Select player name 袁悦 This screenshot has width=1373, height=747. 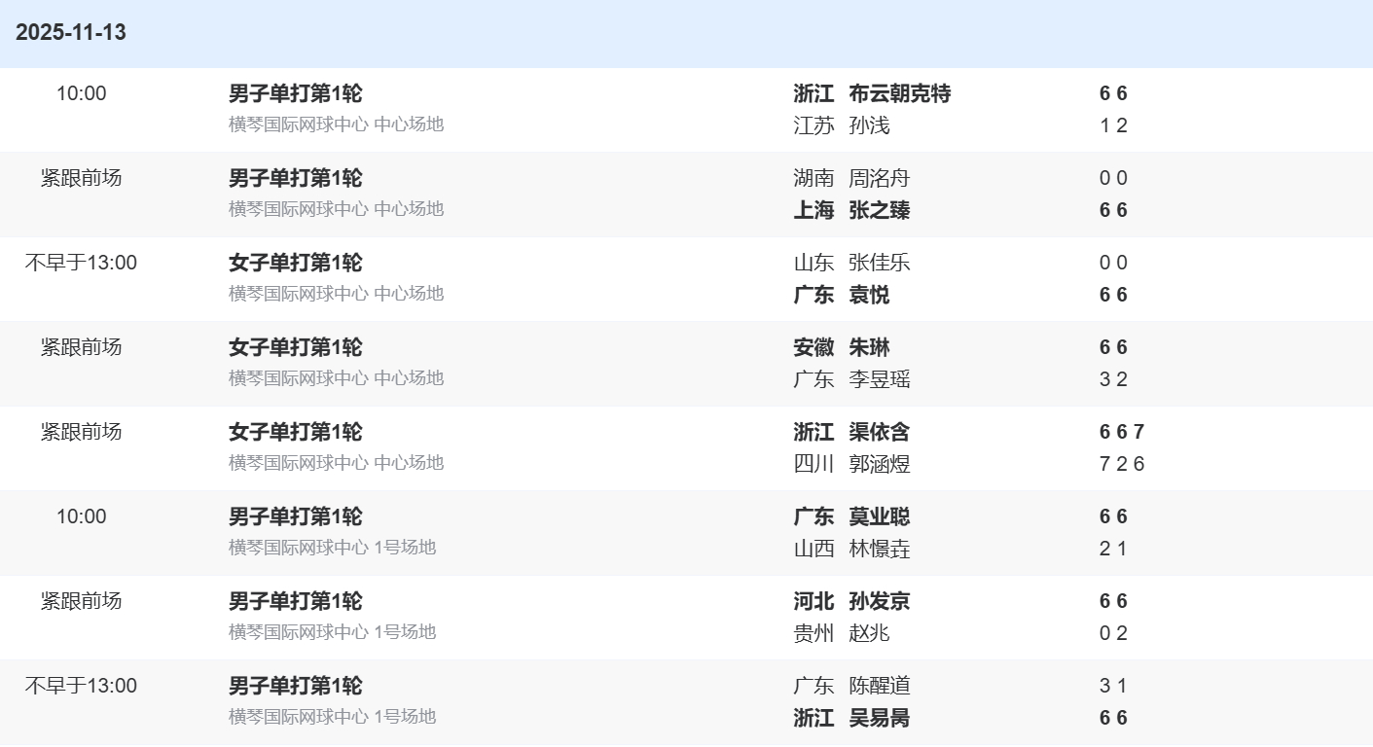point(870,295)
